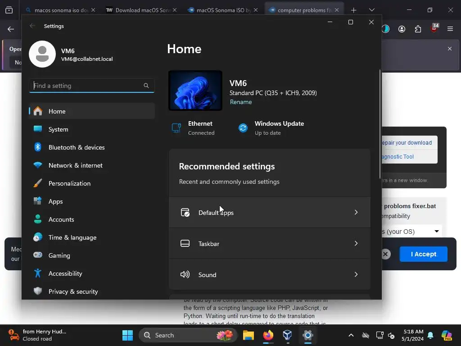This screenshot has height=346, width=461.
Task: Click the notification bell in tray
Action: (430, 335)
